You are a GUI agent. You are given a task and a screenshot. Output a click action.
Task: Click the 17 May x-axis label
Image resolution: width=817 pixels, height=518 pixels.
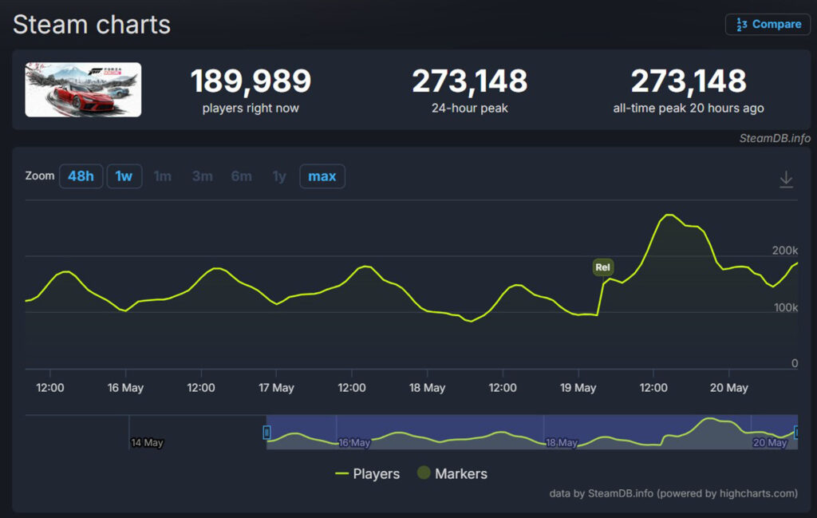tap(276, 388)
